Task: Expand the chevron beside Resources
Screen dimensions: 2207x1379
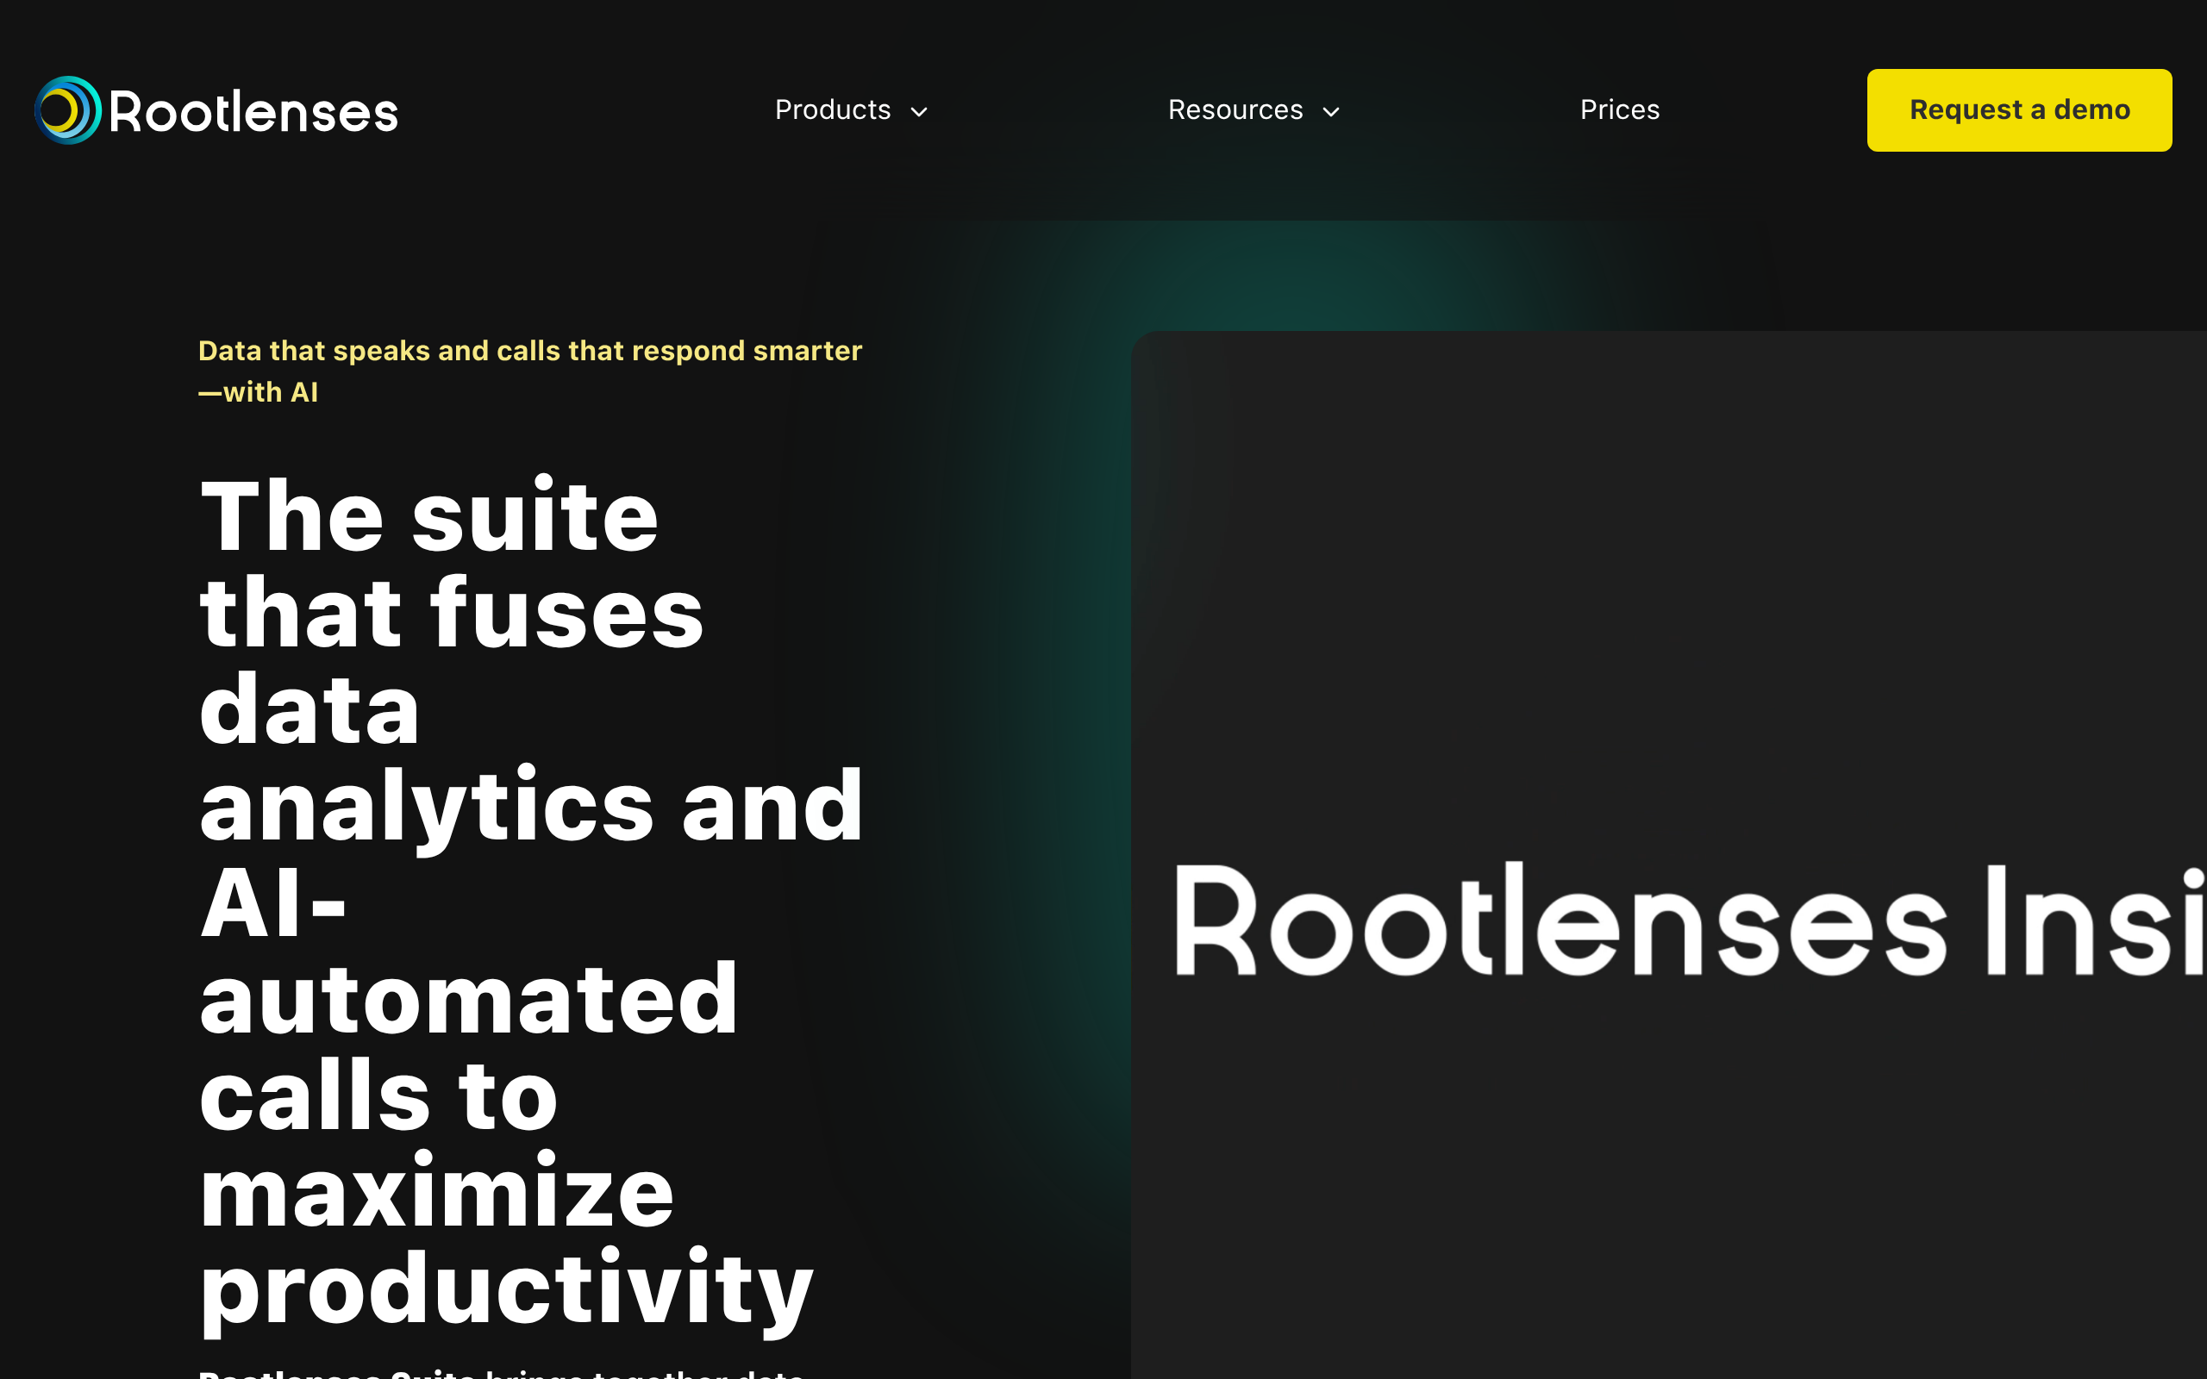Action: (x=1331, y=112)
